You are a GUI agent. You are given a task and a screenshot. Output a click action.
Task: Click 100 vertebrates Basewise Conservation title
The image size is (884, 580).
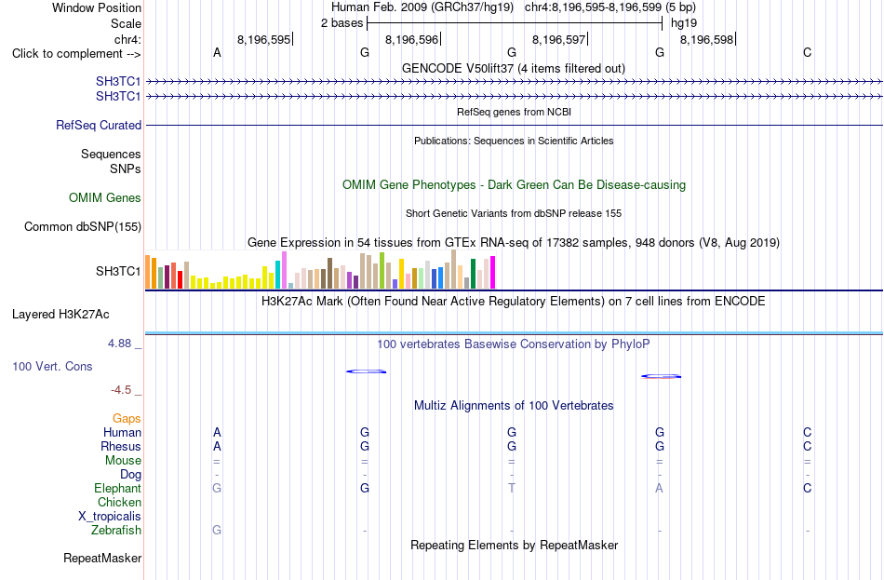[x=513, y=344]
